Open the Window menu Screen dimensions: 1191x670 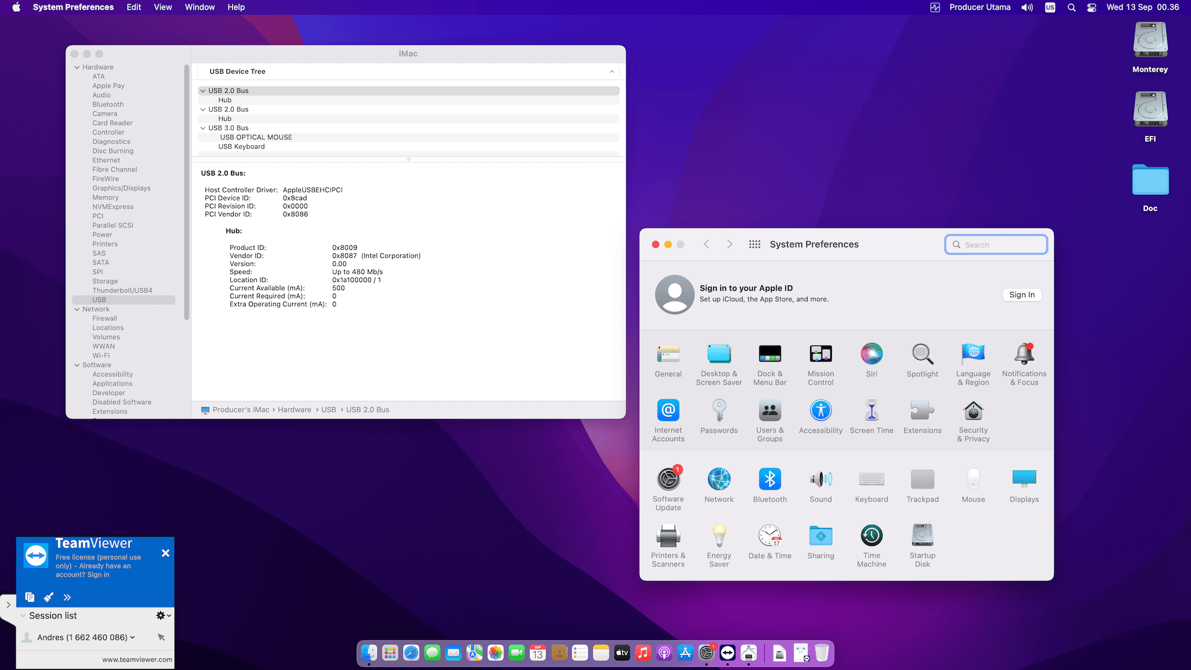coord(200,7)
